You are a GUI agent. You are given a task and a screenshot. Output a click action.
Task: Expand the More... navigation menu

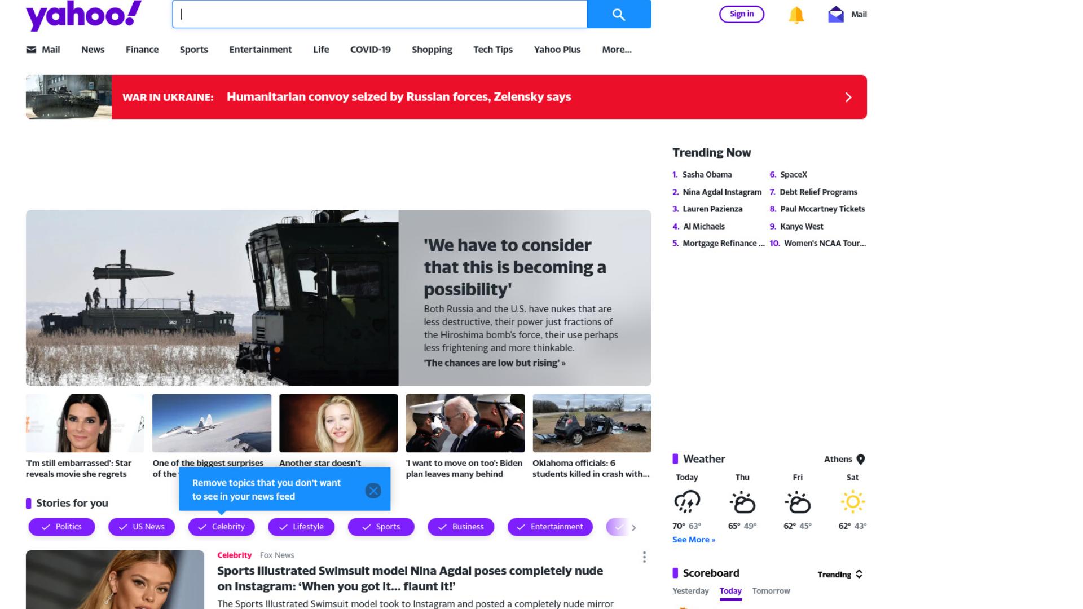pos(617,50)
